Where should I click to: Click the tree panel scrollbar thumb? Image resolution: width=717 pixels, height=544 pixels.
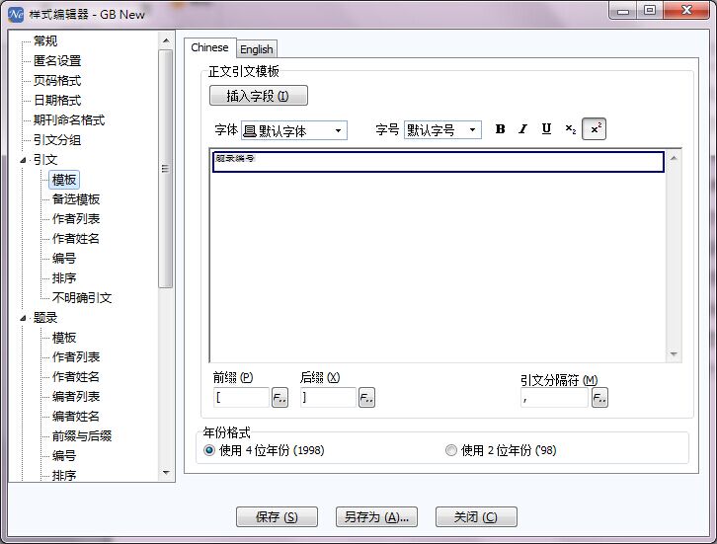[166, 169]
